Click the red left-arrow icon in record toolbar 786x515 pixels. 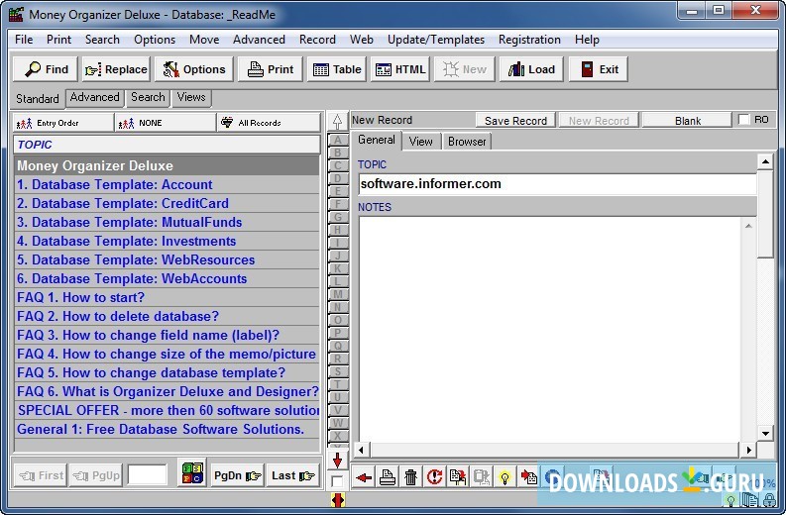pyautogui.click(x=364, y=477)
